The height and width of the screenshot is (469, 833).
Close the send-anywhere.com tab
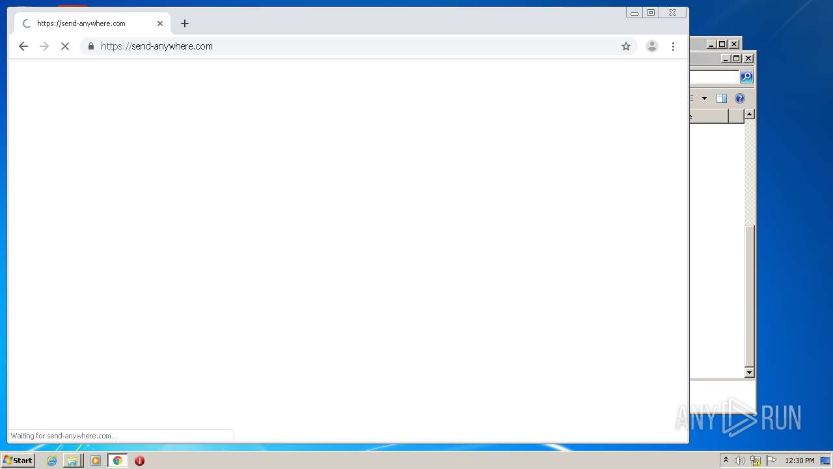[160, 23]
